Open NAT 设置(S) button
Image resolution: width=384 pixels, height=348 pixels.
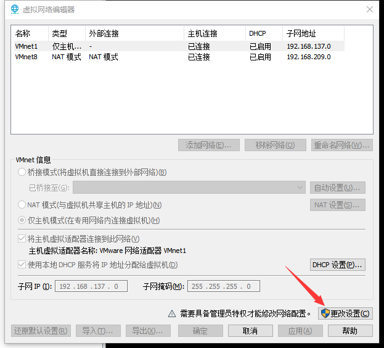[338, 205]
